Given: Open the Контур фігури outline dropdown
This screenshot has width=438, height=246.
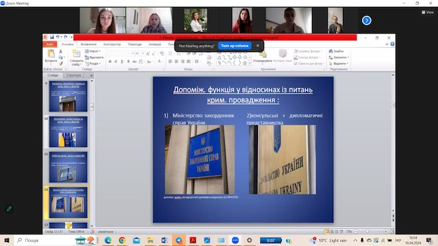Looking at the screenshot, I should 307,57.
